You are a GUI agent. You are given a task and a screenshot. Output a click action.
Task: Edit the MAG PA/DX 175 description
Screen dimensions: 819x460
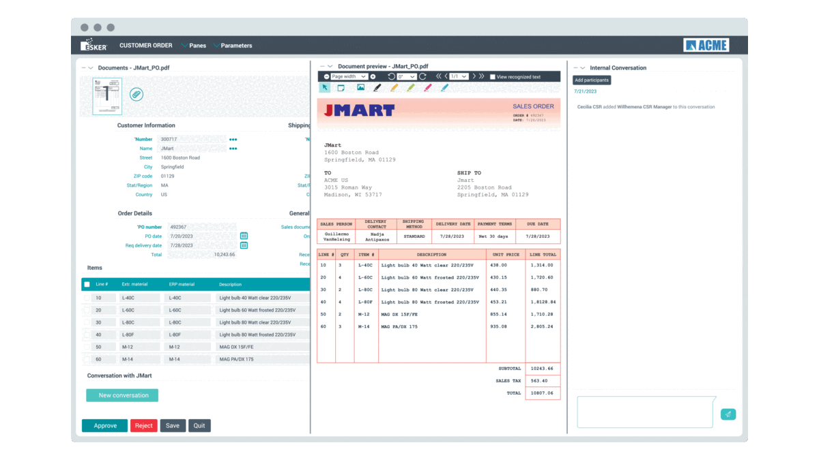pos(263,359)
